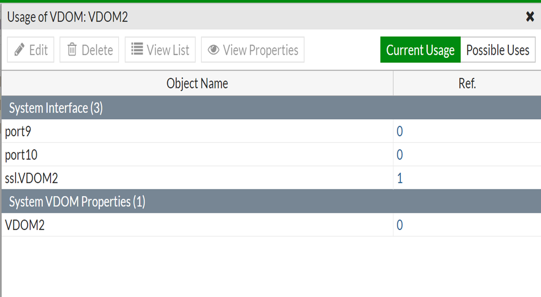Click the View List icon
The width and height of the screenshot is (541, 297).
[137, 49]
